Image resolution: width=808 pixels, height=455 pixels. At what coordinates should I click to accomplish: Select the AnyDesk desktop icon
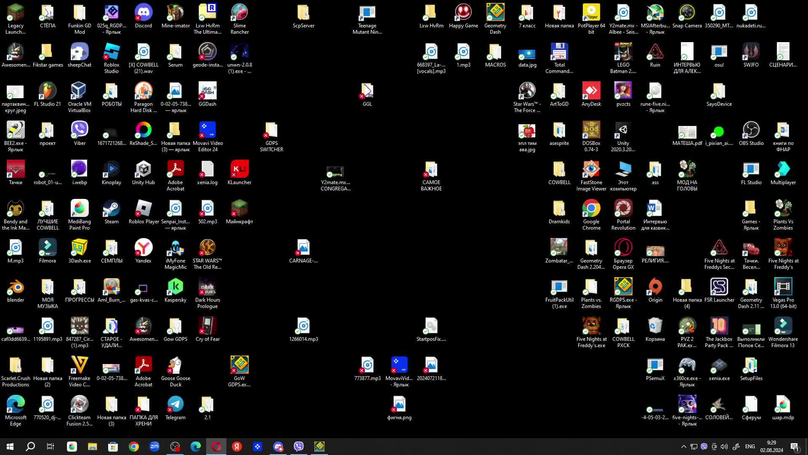(591, 94)
